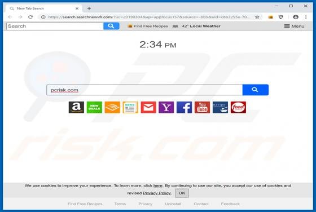
Task: Select the New Tab Search tab
Action: (x=43, y=8)
